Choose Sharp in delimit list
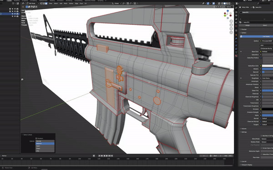This screenshot has width=273, height=170. (x=45, y=149)
